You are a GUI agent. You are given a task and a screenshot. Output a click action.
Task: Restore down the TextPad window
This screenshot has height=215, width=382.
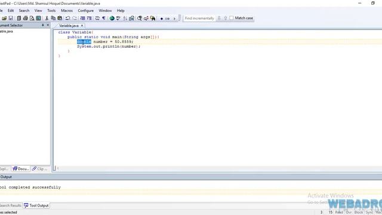pyautogui.click(x=372, y=3)
